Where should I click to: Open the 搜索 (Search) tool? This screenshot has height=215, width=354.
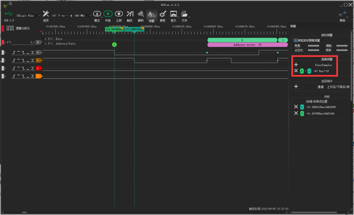tap(162, 14)
